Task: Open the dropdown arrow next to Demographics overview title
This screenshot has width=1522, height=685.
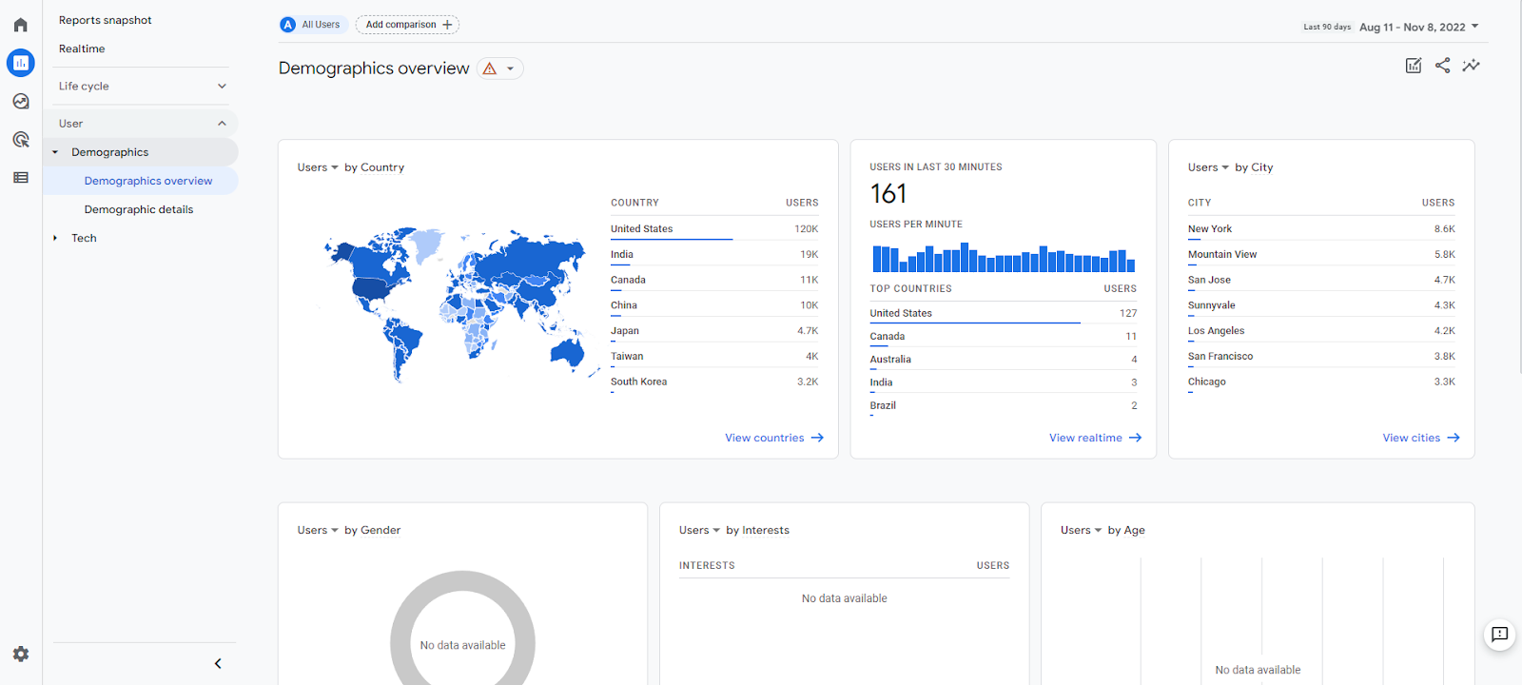Action: click(x=511, y=68)
